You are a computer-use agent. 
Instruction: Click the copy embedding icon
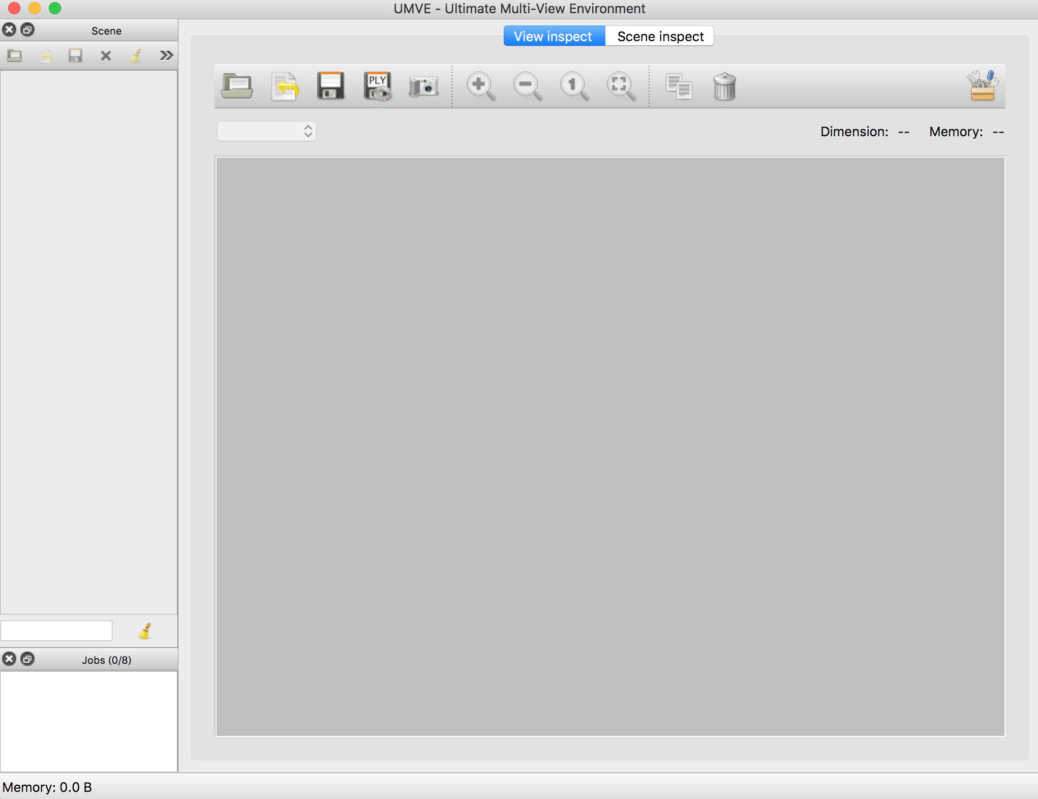tap(679, 86)
